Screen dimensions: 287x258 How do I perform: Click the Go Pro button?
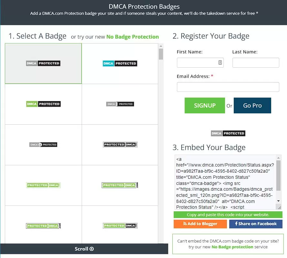(x=252, y=106)
